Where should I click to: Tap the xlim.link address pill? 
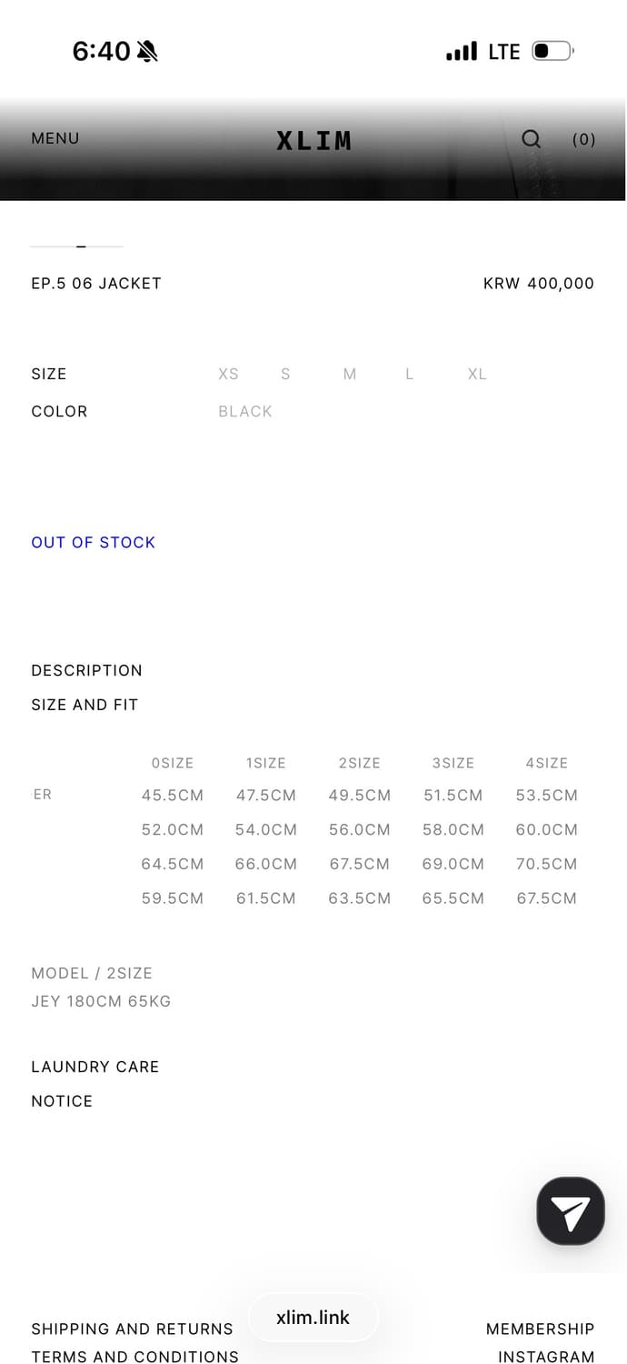[313, 1318]
